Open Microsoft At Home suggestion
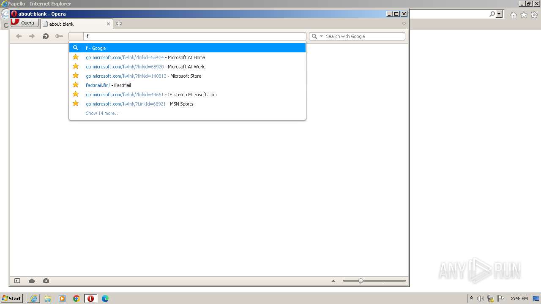Screen dimensions: 541x304 [187, 57]
